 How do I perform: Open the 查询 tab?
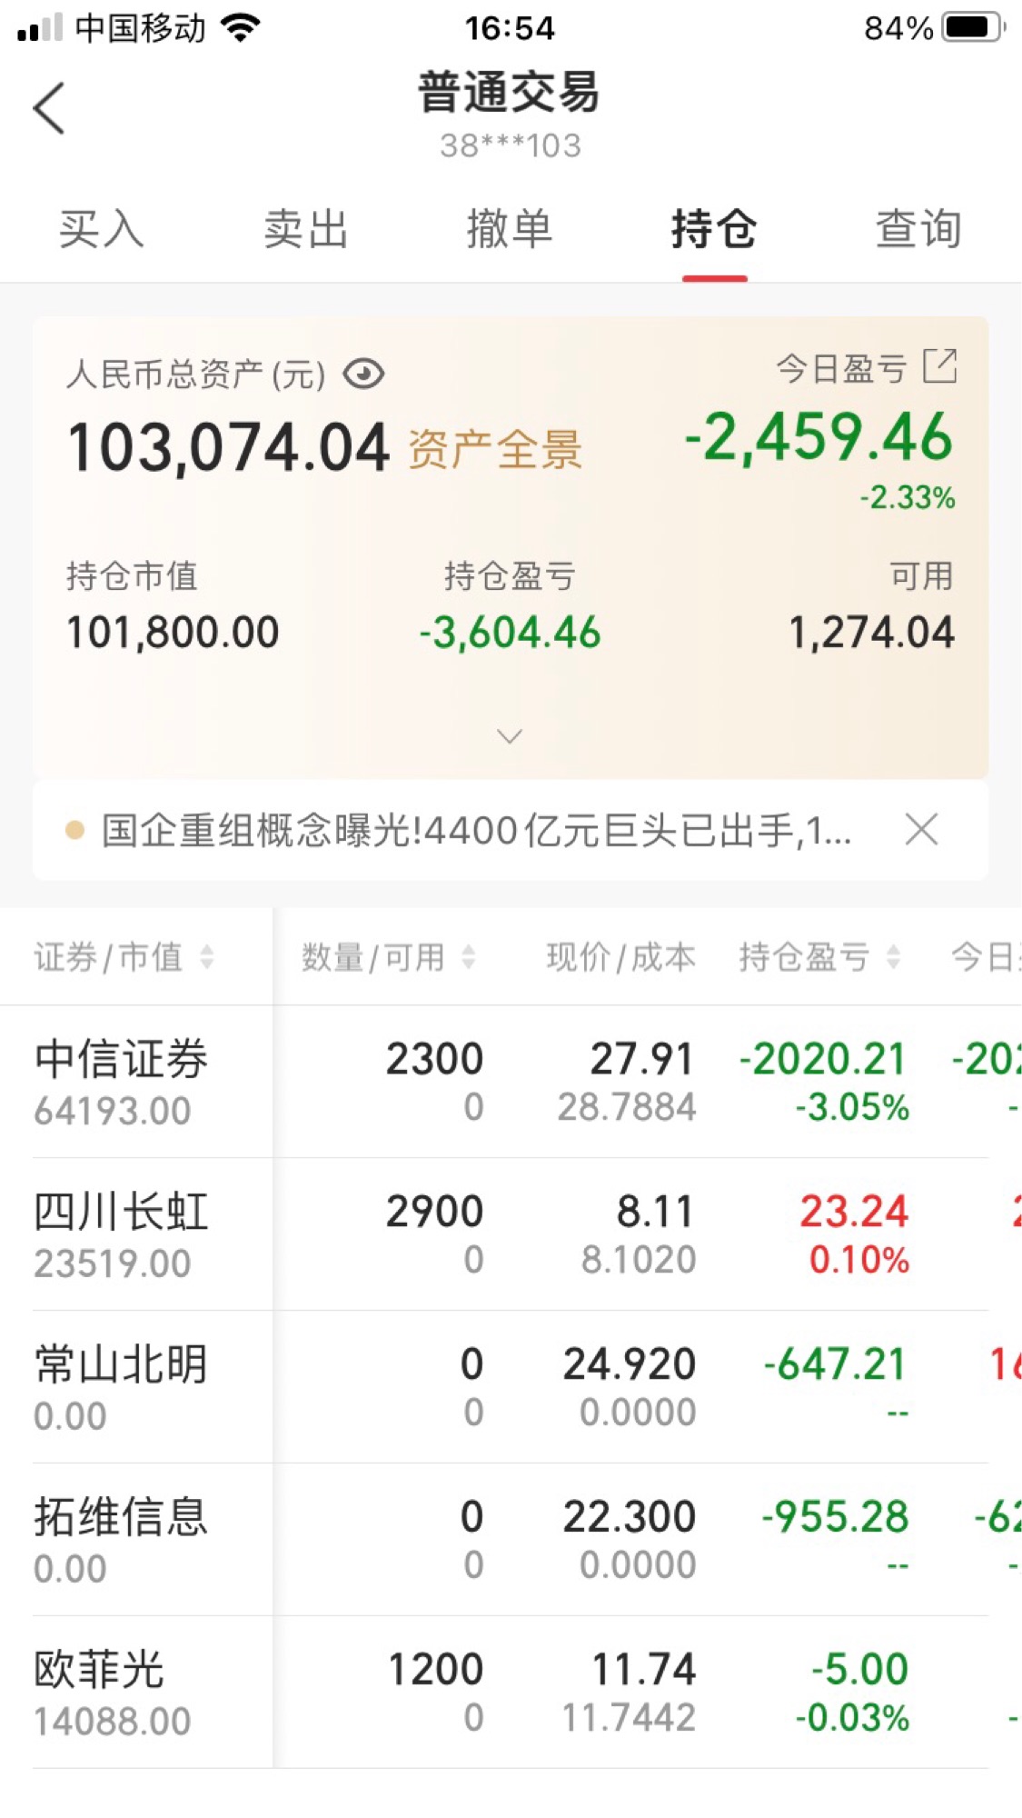coord(918,228)
